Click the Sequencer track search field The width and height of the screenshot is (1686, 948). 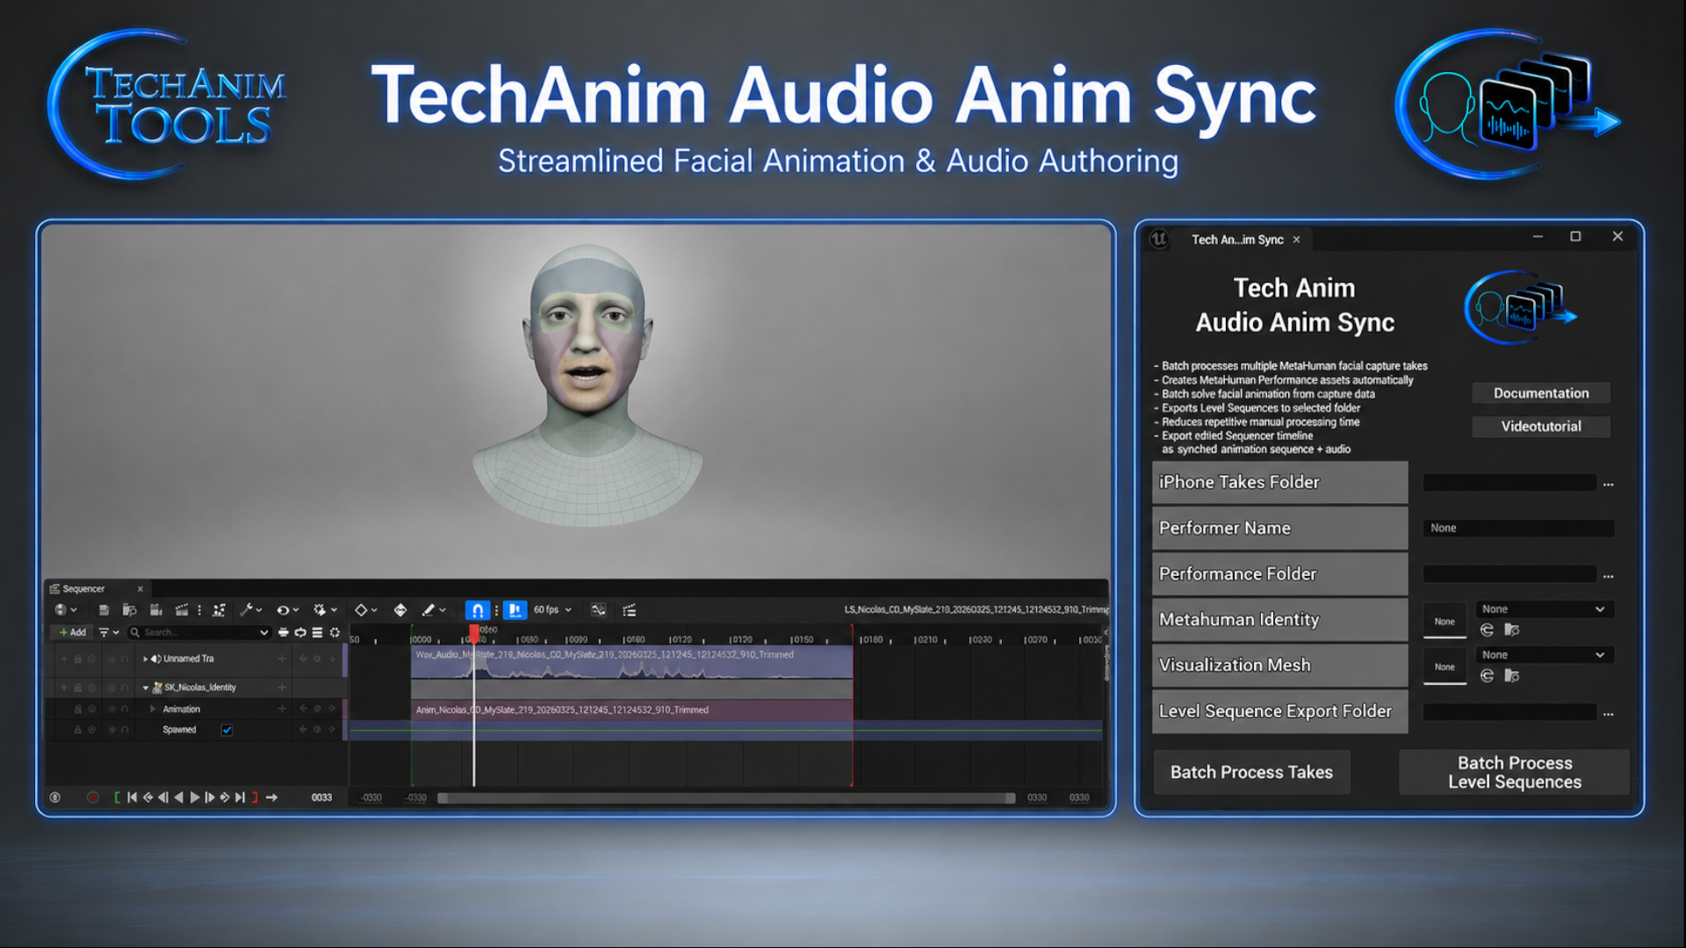tap(199, 632)
